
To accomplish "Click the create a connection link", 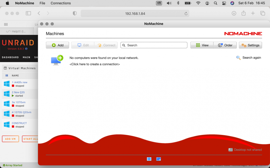I will click(x=94, y=64).
